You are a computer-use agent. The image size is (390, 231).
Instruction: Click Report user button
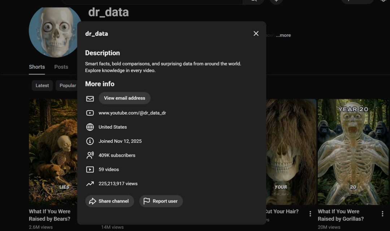(x=161, y=201)
